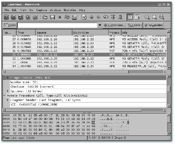Click the Go to first packet icon
This screenshot has height=144, width=175.
113,17
